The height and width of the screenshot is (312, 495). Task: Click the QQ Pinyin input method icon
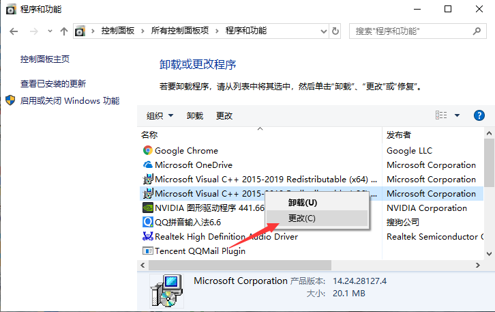[147, 223]
